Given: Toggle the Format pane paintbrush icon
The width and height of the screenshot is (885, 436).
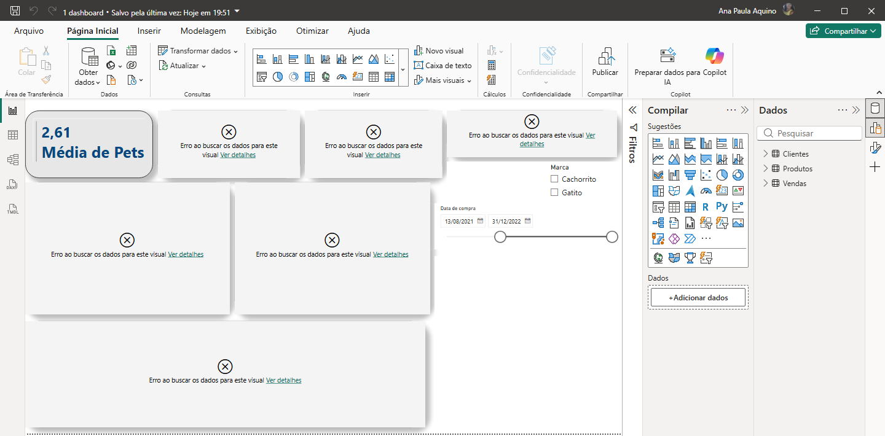Looking at the screenshot, I should (x=875, y=147).
